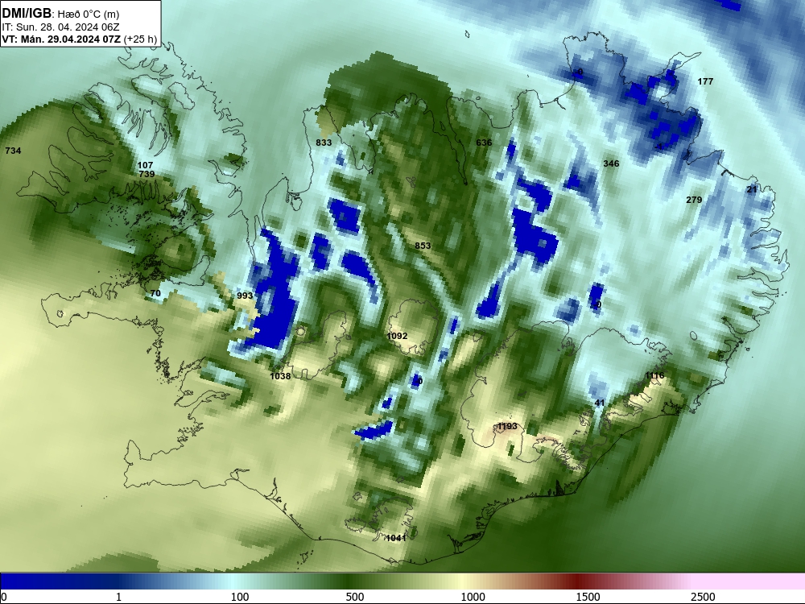
Task: Click the valid time line "VT: Mán. 29.04.2024 07Z (+25 h)"
Action: pos(80,39)
